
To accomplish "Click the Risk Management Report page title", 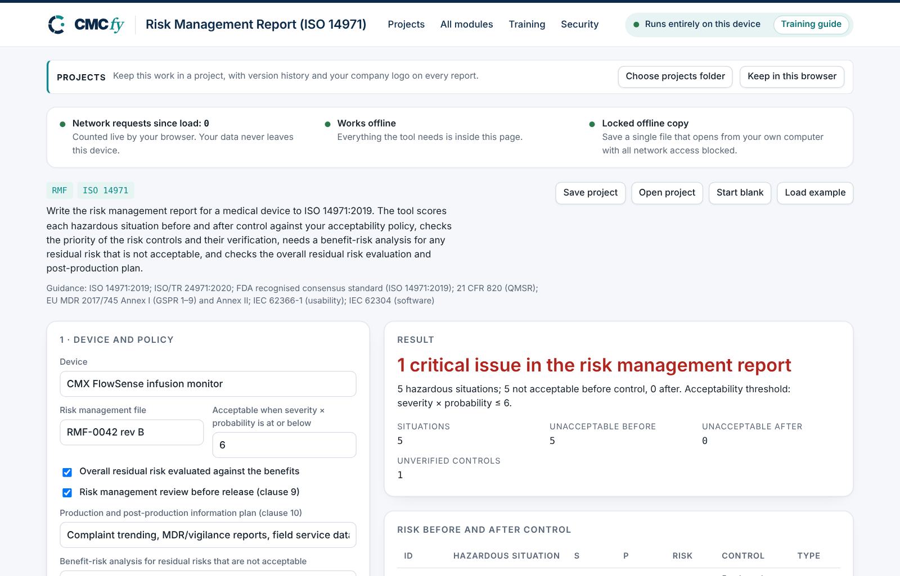I will pos(256,24).
